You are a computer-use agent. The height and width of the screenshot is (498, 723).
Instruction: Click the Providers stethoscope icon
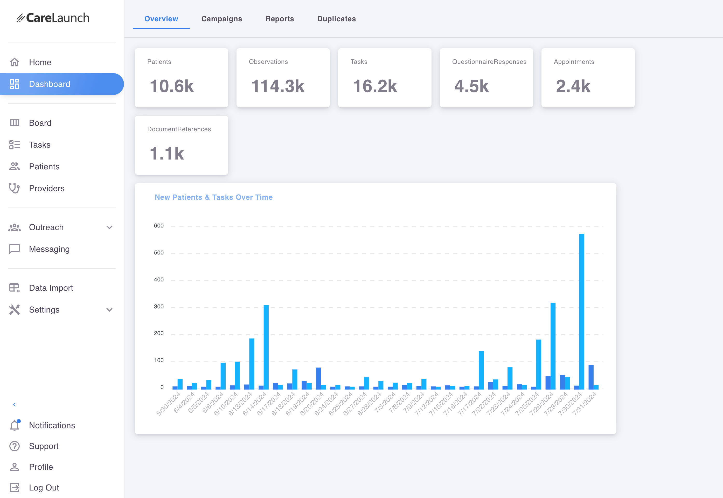pyautogui.click(x=14, y=188)
